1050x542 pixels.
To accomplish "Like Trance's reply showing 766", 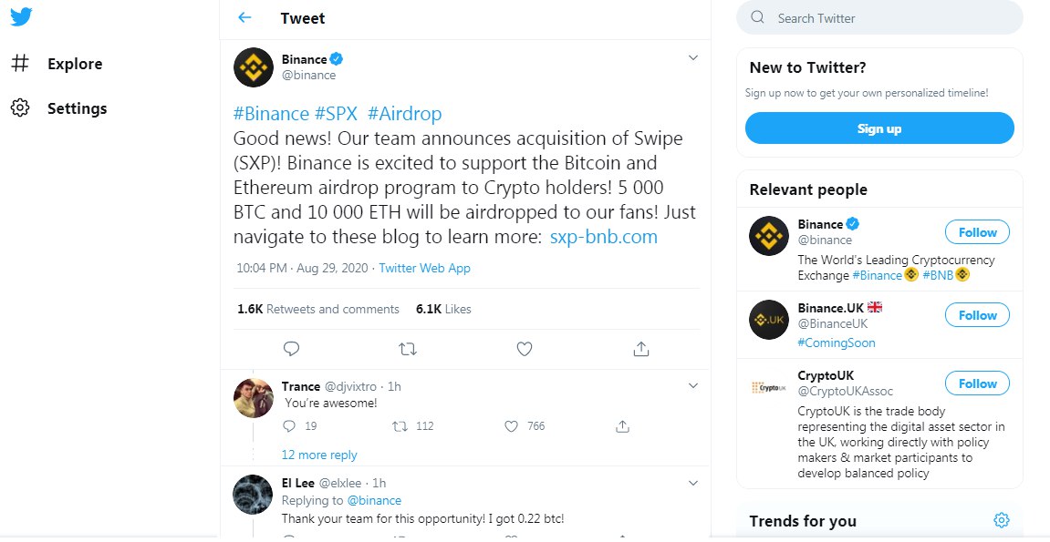I will (512, 426).
